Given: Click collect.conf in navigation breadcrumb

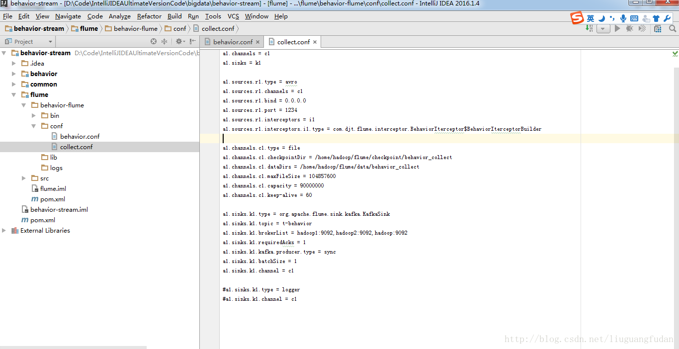Looking at the screenshot, I should pos(214,28).
